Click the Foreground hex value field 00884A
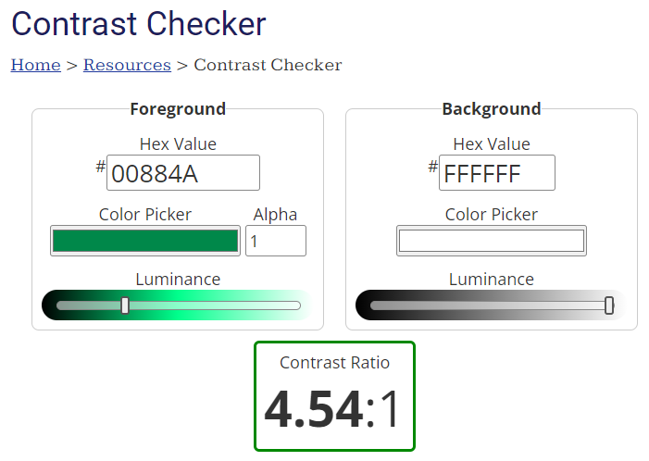The image size is (649, 461). click(183, 173)
